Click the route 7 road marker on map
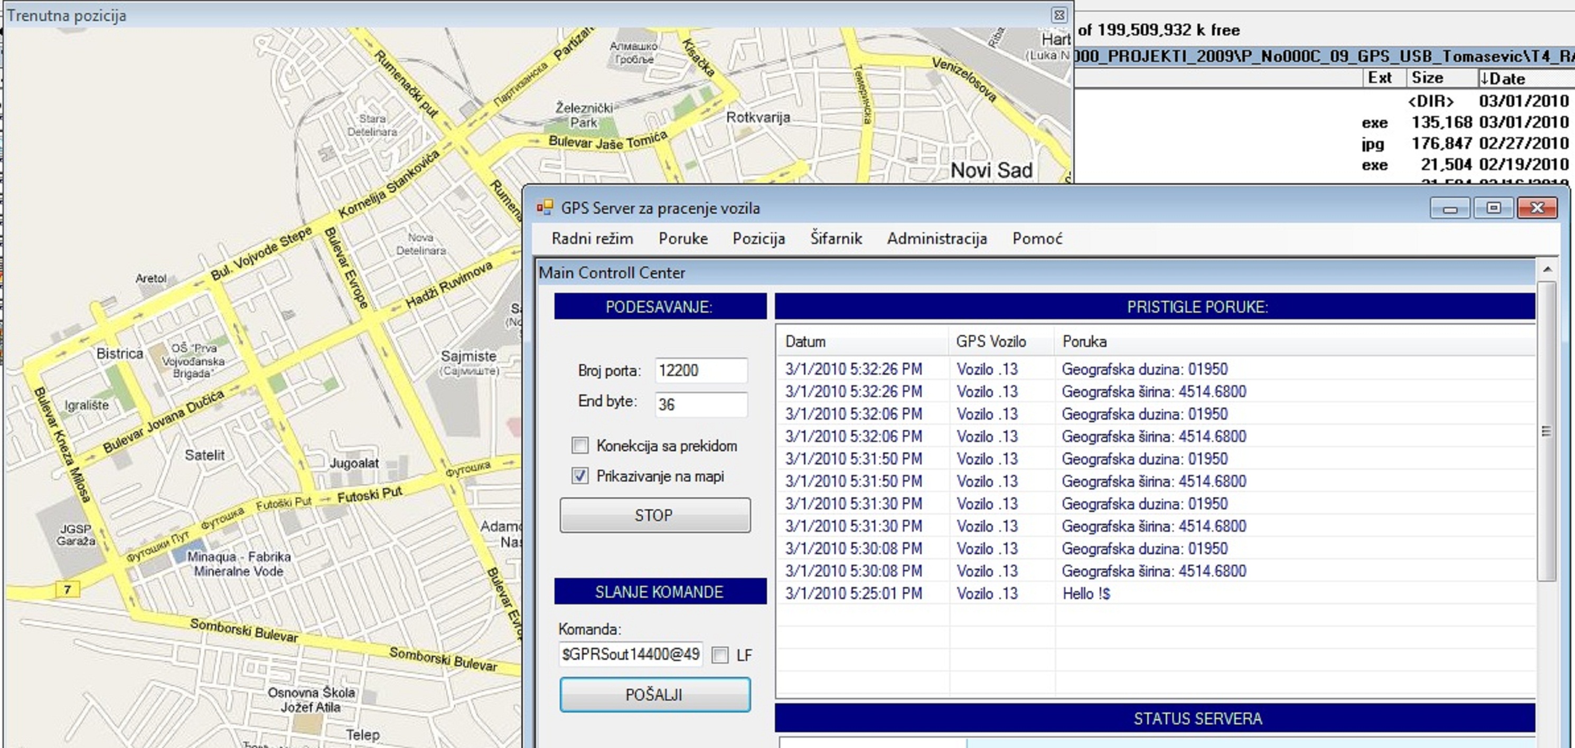 [67, 590]
